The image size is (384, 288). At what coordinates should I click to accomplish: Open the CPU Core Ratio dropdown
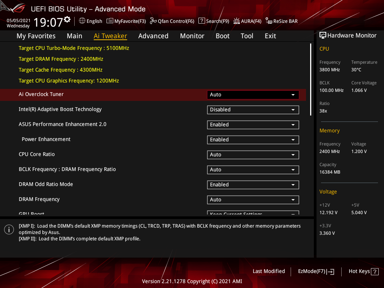click(253, 155)
